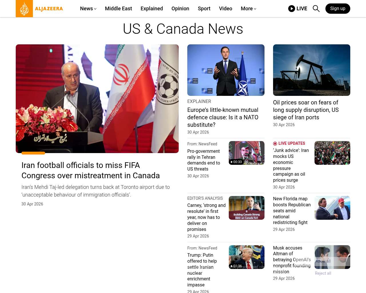Read Carney 'strong and resolute' analysis
This screenshot has width=366, height=293.
pyautogui.click(x=206, y=217)
